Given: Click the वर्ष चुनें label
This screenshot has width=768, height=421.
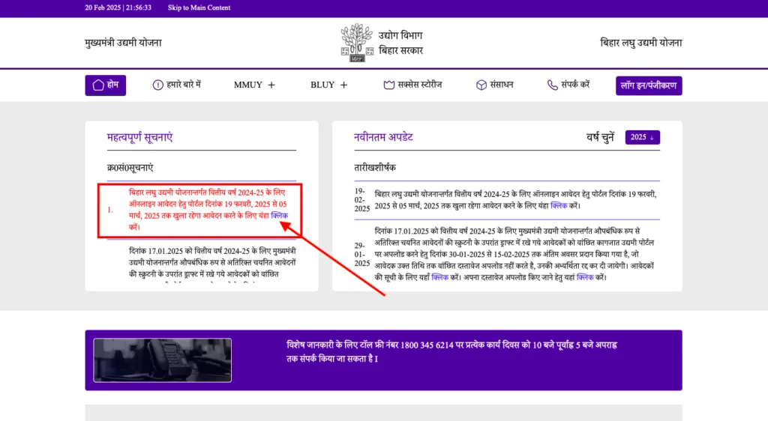Looking at the screenshot, I should (601, 137).
